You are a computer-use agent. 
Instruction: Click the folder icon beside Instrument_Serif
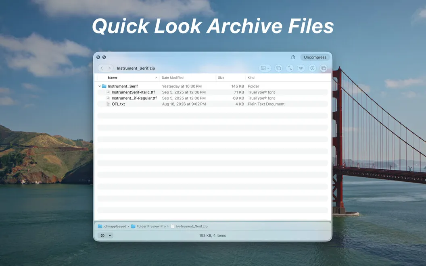tap(104, 86)
